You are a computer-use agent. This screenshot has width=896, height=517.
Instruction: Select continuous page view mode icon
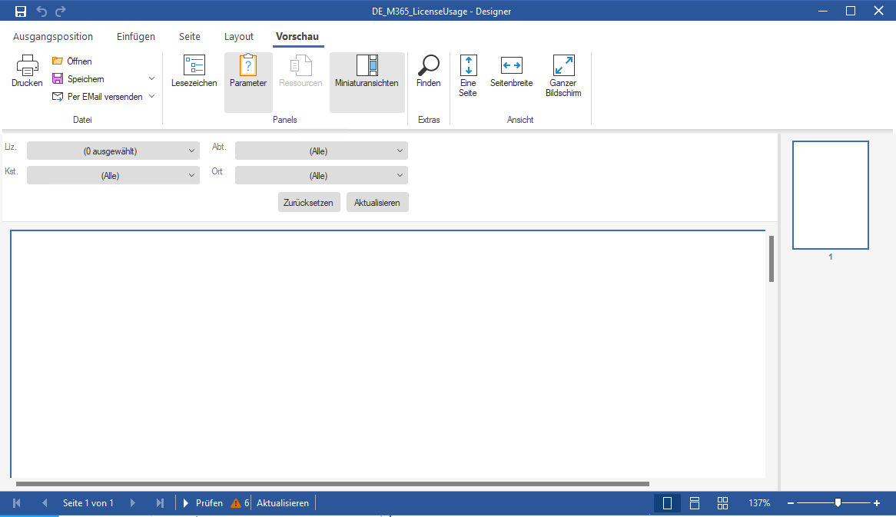coord(695,503)
